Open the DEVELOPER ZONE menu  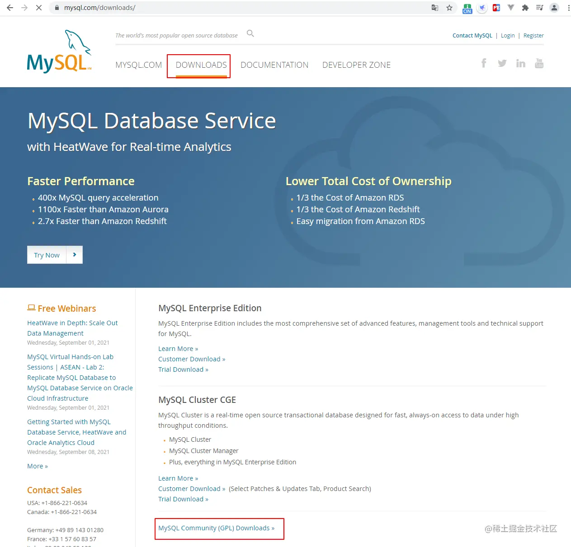click(356, 65)
